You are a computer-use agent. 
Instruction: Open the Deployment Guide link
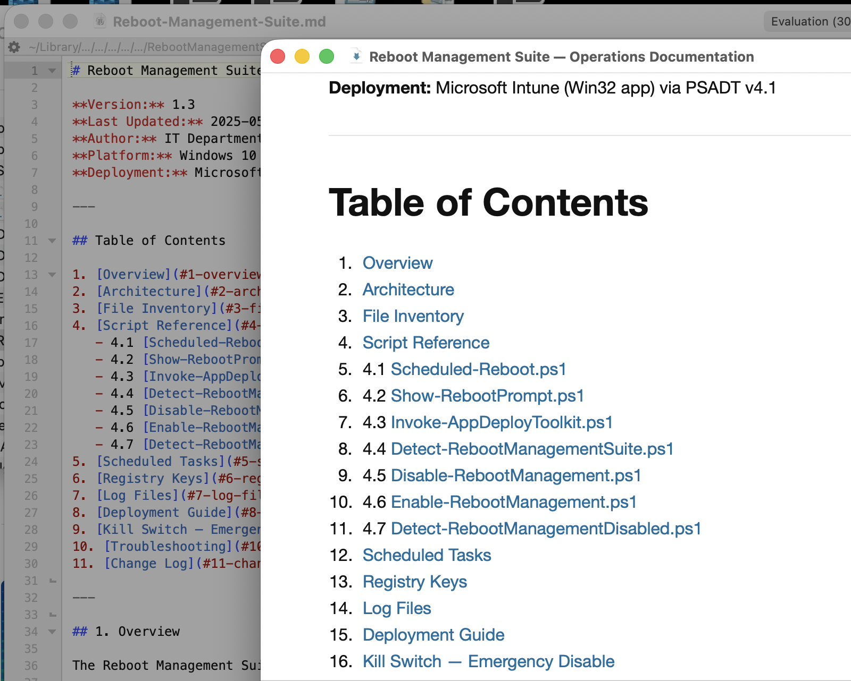(x=433, y=635)
